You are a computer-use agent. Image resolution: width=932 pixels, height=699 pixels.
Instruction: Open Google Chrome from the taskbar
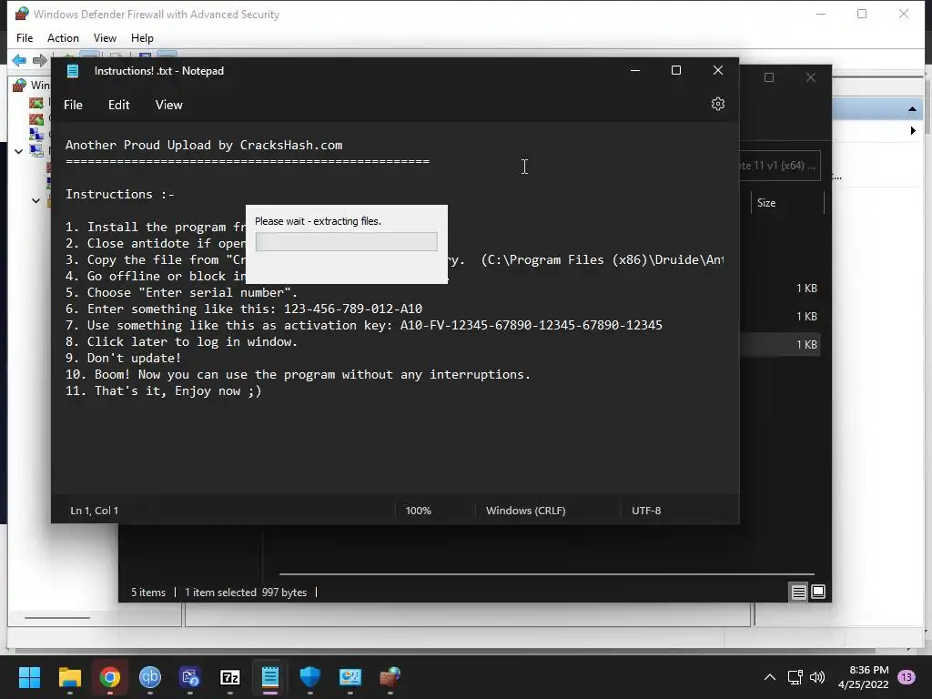coord(110,677)
